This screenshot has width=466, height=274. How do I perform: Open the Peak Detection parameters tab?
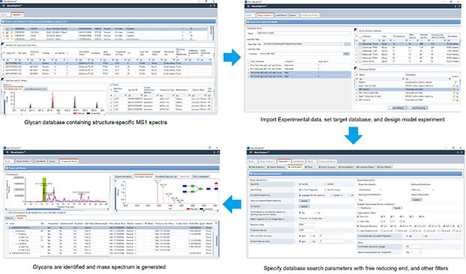257,167
